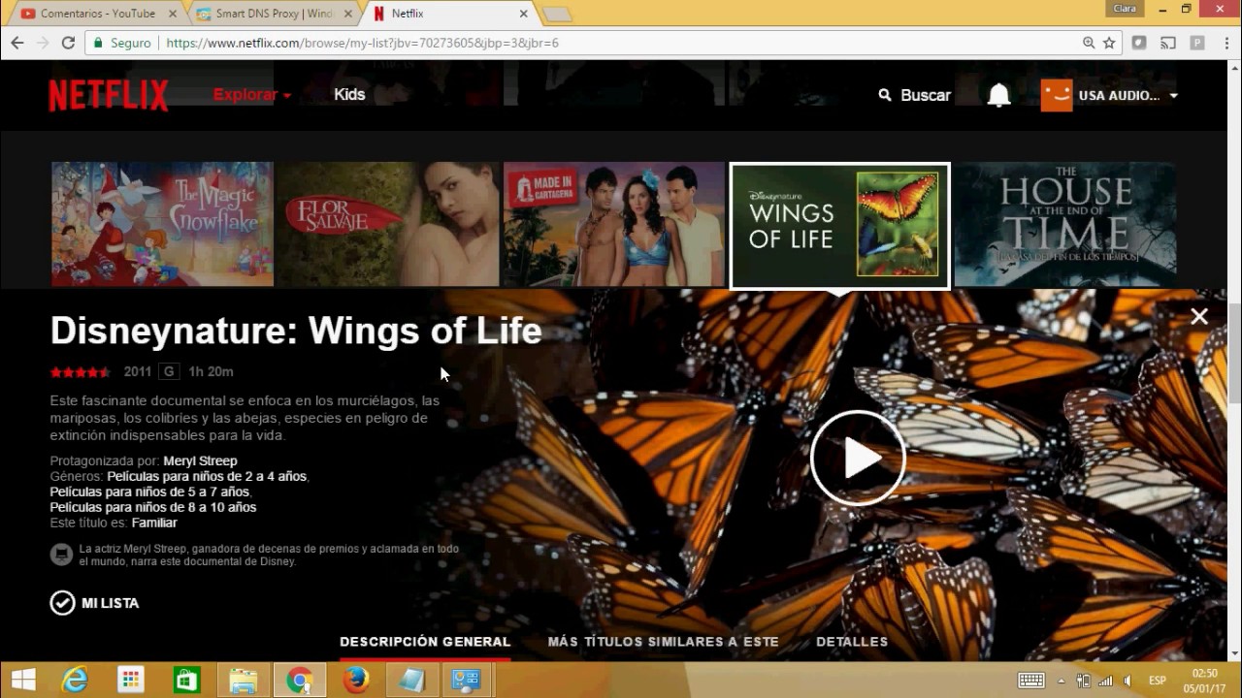Select the Made in Cartagena thumbnail

click(613, 224)
